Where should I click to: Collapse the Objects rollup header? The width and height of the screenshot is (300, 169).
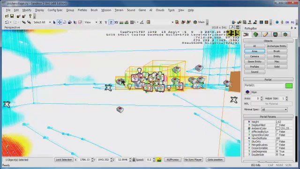coord(268,41)
